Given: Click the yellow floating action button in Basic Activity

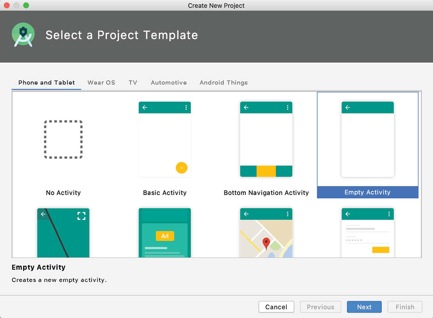Looking at the screenshot, I should click(182, 168).
